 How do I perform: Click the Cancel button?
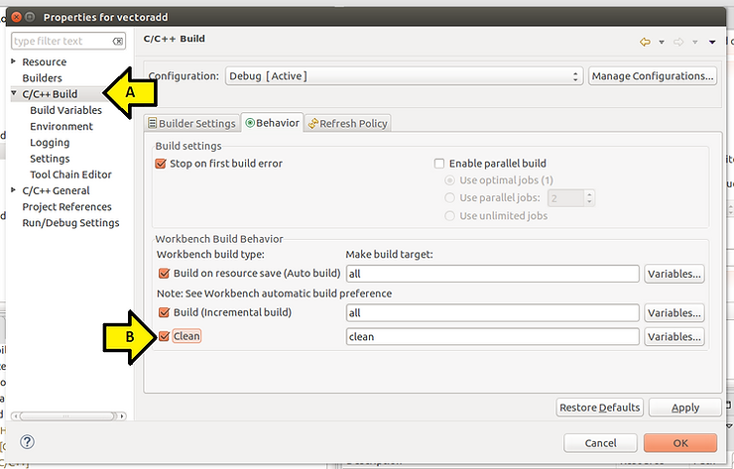click(600, 443)
